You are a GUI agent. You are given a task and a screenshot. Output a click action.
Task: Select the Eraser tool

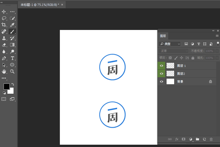(4, 45)
